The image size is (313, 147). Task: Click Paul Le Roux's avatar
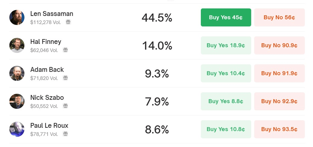click(x=17, y=129)
